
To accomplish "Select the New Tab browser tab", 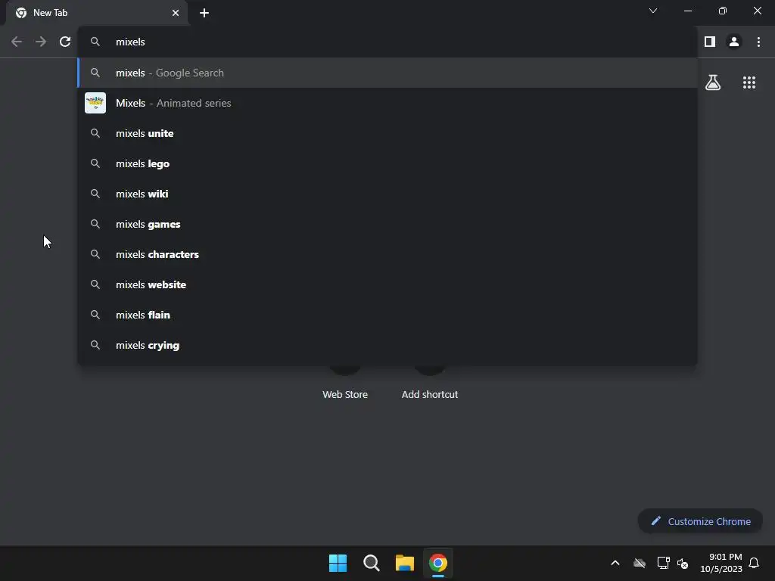I will point(97,13).
